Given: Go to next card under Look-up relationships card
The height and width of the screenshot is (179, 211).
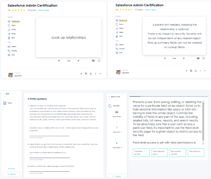Looking at the screenshot, I should click(78, 61).
